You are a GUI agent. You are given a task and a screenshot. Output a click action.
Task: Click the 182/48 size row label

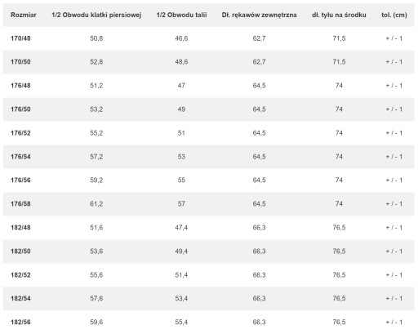pyautogui.click(x=20, y=228)
